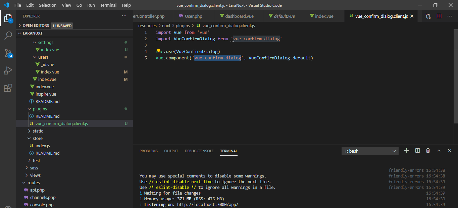Open the localhost:3000/app link in terminal
This screenshot has height=208, width=458.
[x=208, y=204]
